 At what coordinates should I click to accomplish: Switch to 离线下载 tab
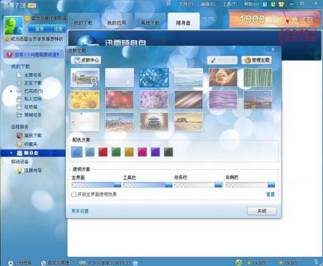150,22
